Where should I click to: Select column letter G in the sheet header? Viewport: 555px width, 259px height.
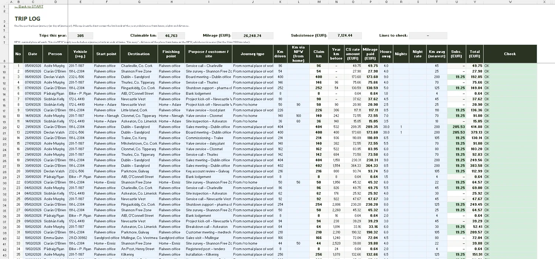[139, 2]
